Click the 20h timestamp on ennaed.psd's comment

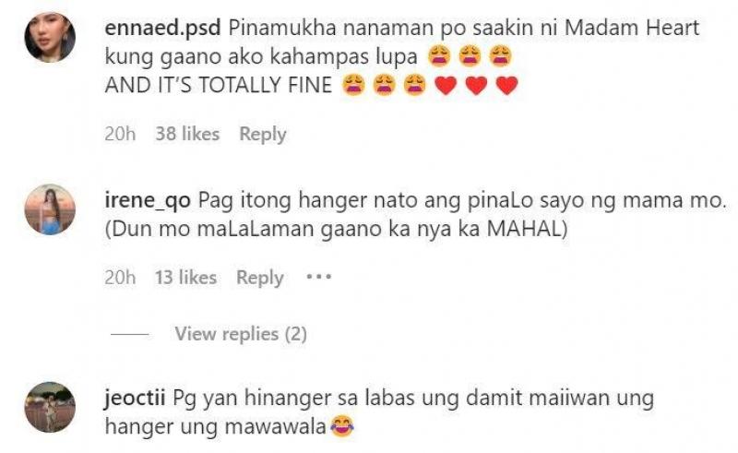[x=120, y=134]
